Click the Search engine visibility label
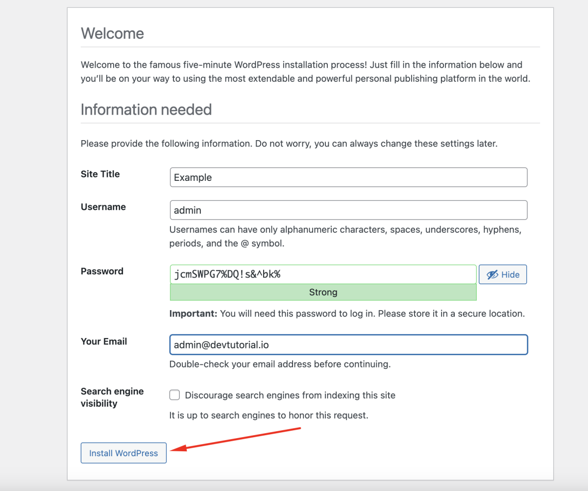 (x=112, y=397)
